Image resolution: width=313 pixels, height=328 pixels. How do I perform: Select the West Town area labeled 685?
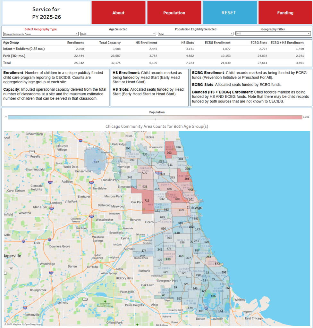pos(178,199)
